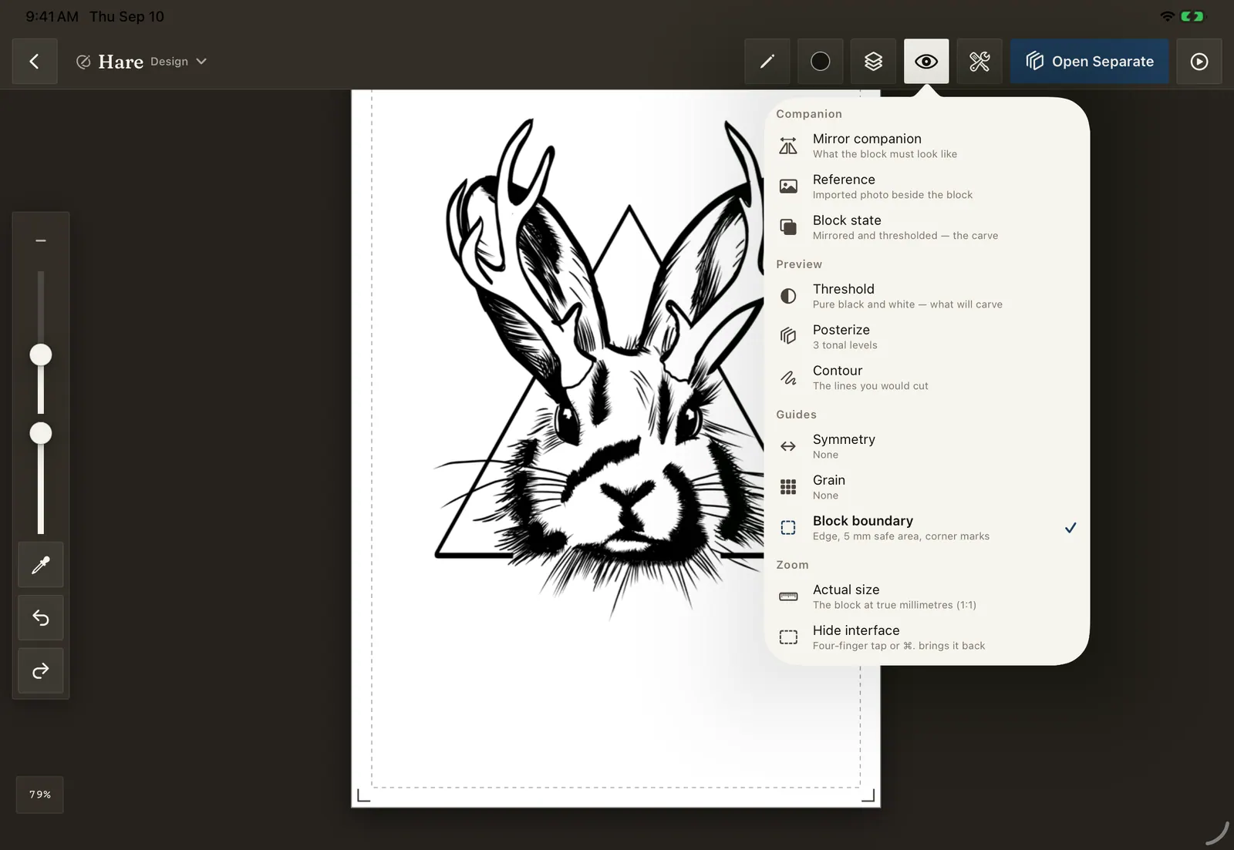Screen dimensions: 1234x850
Task: Select the pencil draw tool
Action: (x=767, y=62)
